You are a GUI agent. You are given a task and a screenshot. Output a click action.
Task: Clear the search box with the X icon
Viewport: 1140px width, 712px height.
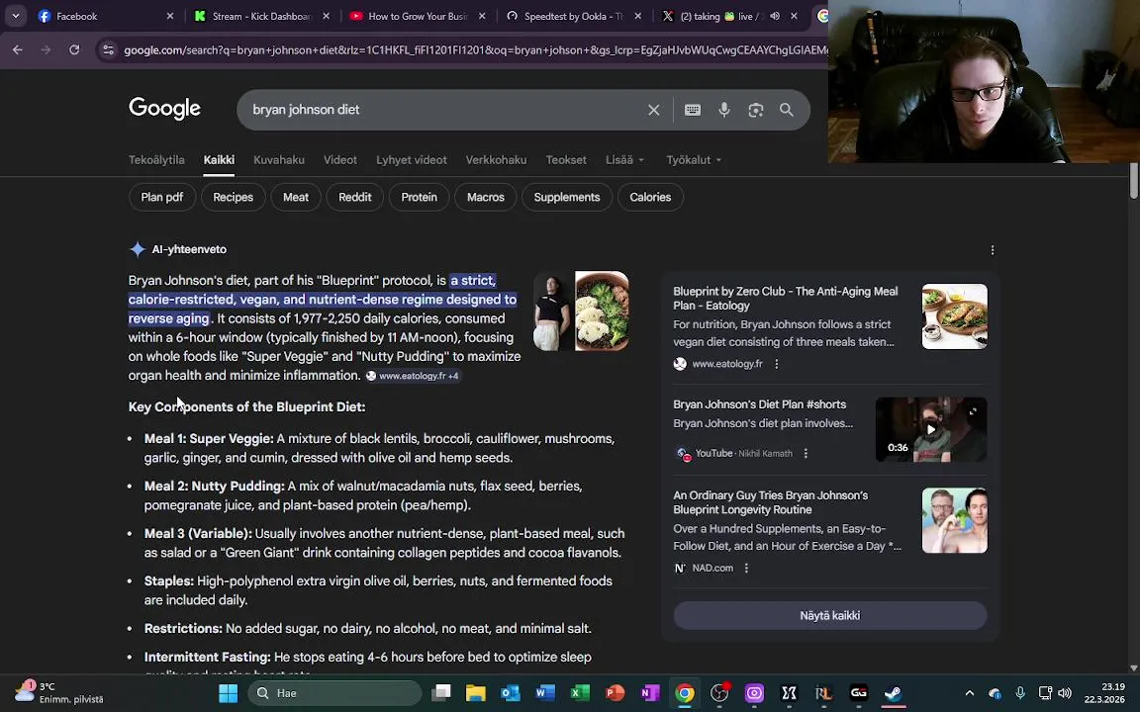[x=653, y=110]
